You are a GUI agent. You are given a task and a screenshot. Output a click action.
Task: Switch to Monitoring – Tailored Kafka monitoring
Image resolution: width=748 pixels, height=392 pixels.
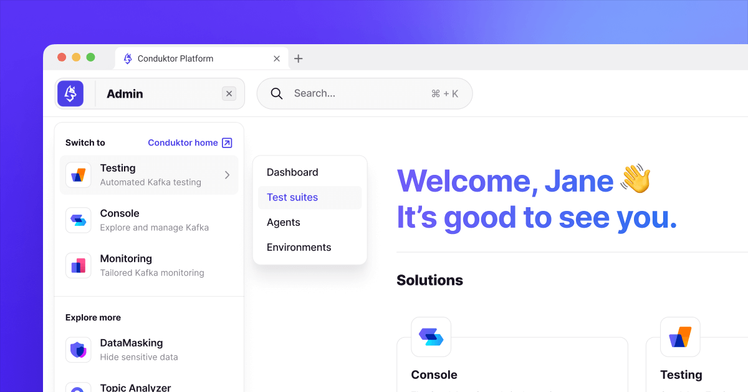click(x=149, y=266)
